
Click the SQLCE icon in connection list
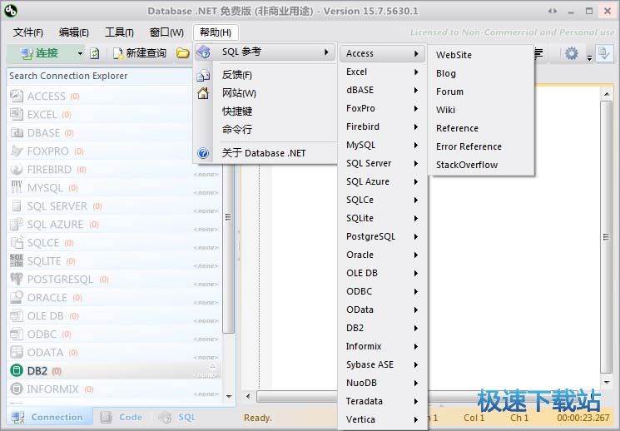(x=16, y=242)
